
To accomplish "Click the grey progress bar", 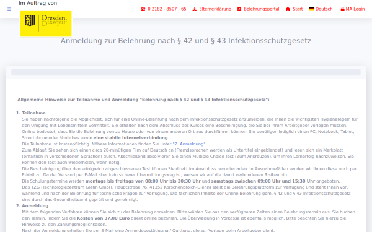I will tap(186, 72).
